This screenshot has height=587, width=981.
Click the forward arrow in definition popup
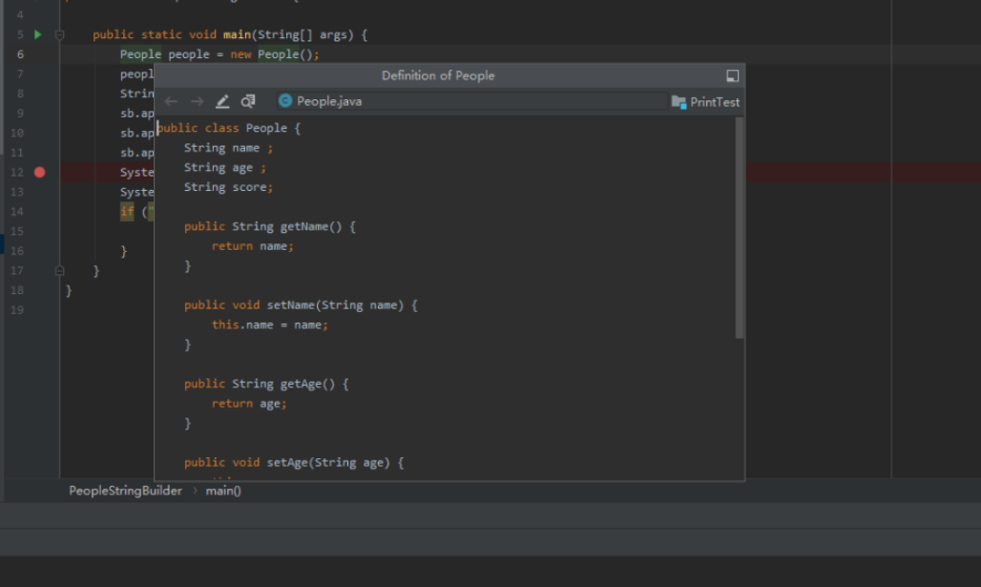(197, 101)
